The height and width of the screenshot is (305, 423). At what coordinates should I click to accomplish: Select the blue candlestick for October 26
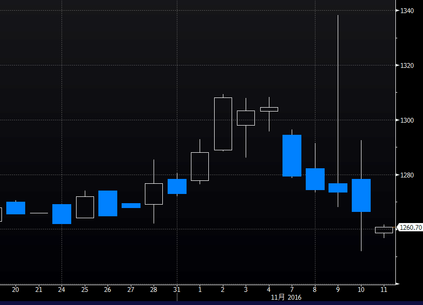point(108,203)
